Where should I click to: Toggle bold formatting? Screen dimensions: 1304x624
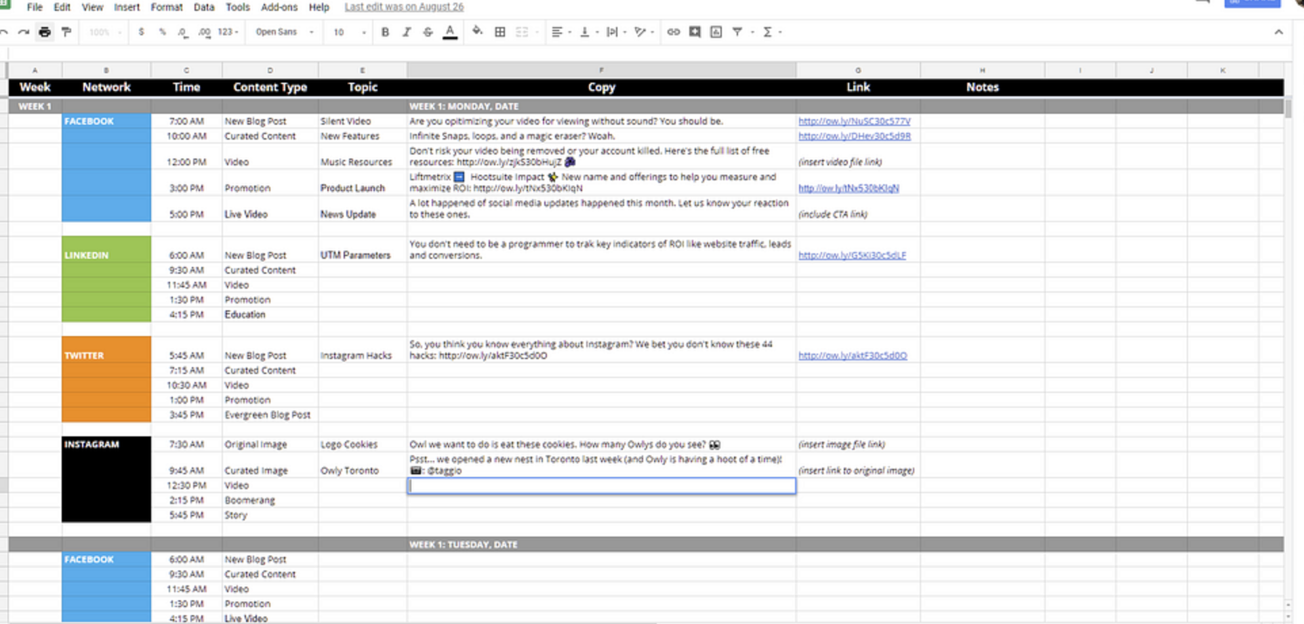[385, 32]
